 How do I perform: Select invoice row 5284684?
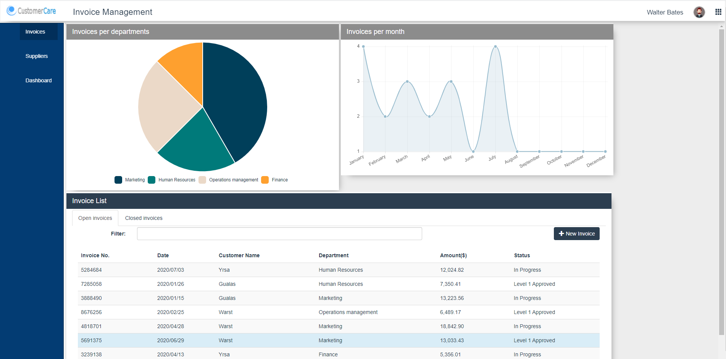[339, 270]
